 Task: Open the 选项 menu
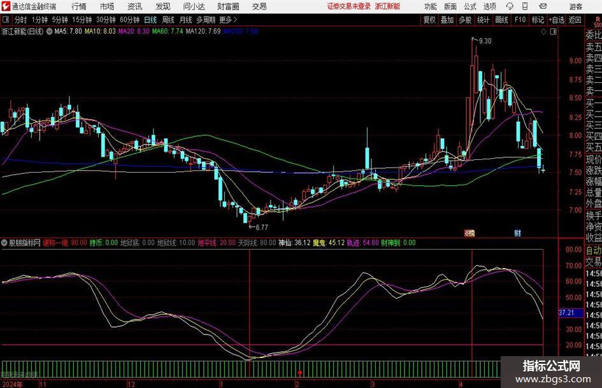tap(489, 6)
